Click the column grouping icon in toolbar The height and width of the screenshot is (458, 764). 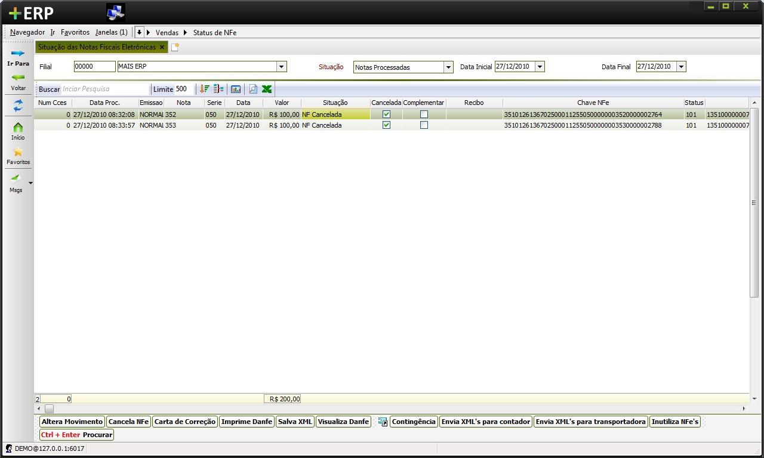click(218, 89)
